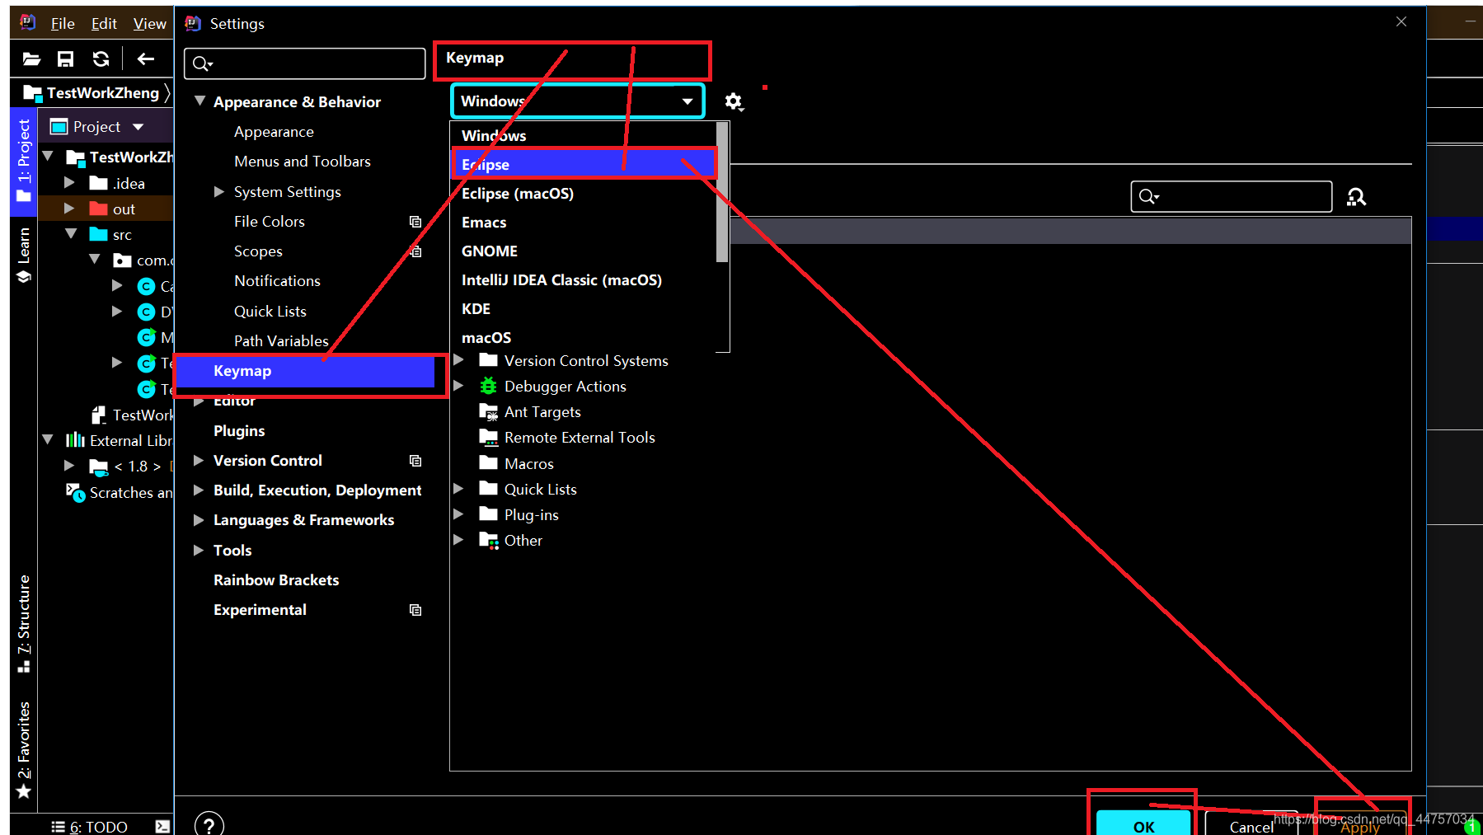Click the Macros folder icon
The height and width of the screenshot is (835, 1483).
pos(489,463)
